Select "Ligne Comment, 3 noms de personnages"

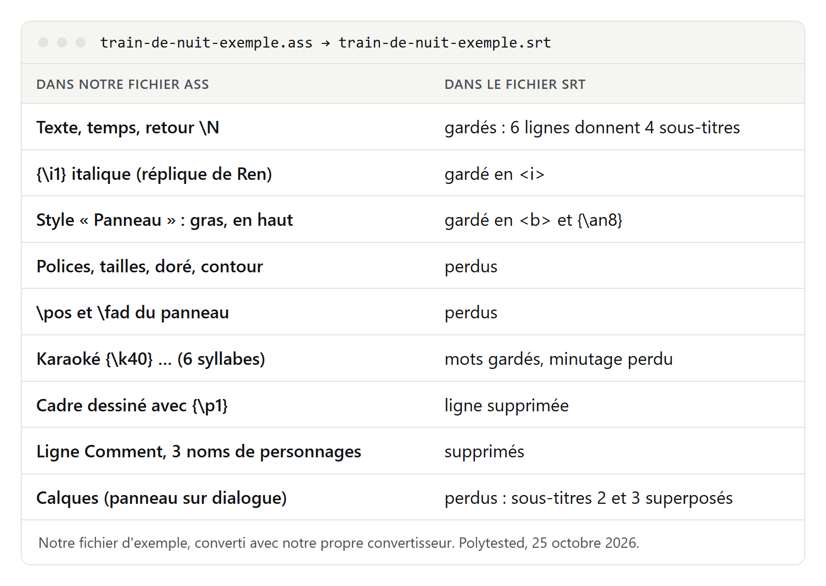(x=199, y=451)
